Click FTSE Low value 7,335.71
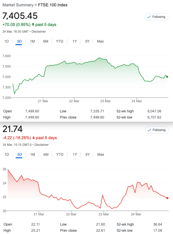 [x=97, y=111]
